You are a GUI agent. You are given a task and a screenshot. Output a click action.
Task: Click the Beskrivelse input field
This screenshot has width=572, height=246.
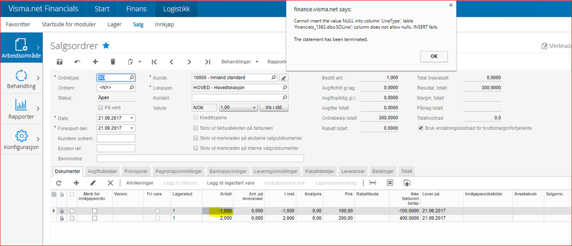coord(200,158)
